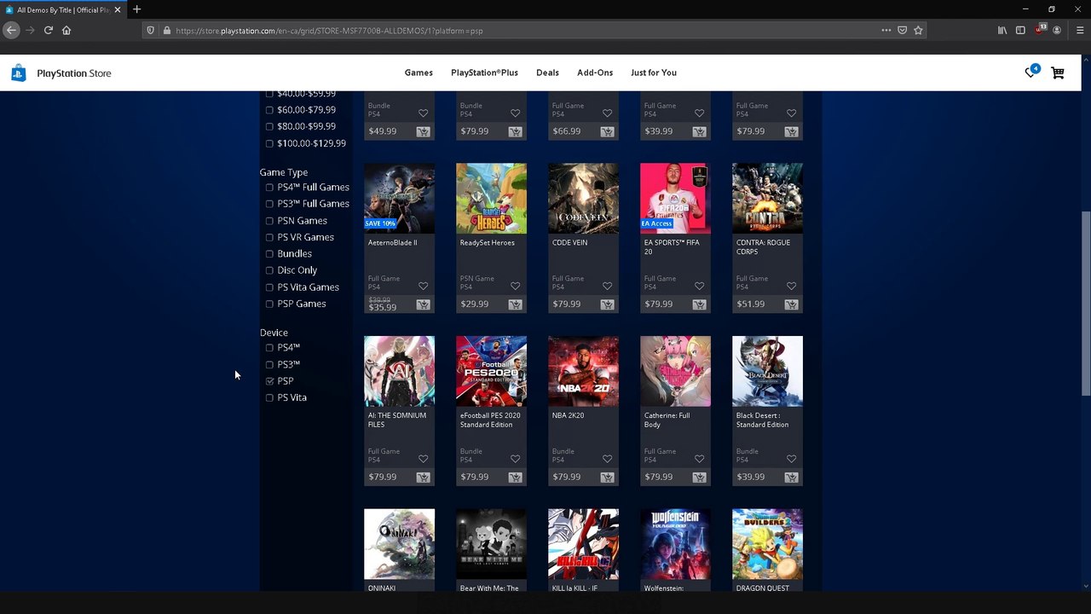1091x614 pixels.
Task: Wishlist CONTRA: ROGUE CORPS heart icon
Action: pos(791,286)
